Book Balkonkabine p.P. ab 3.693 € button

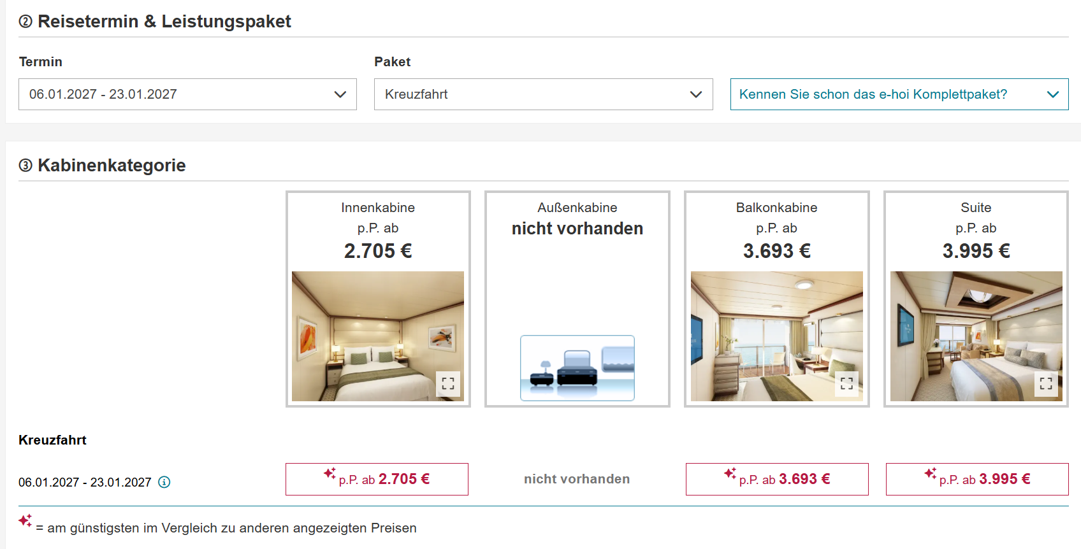click(777, 479)
